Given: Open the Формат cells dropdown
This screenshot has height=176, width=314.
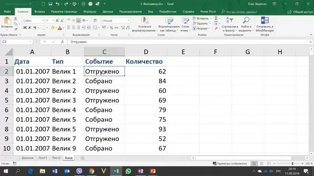Looking at the screenshot, I should 202,28.
